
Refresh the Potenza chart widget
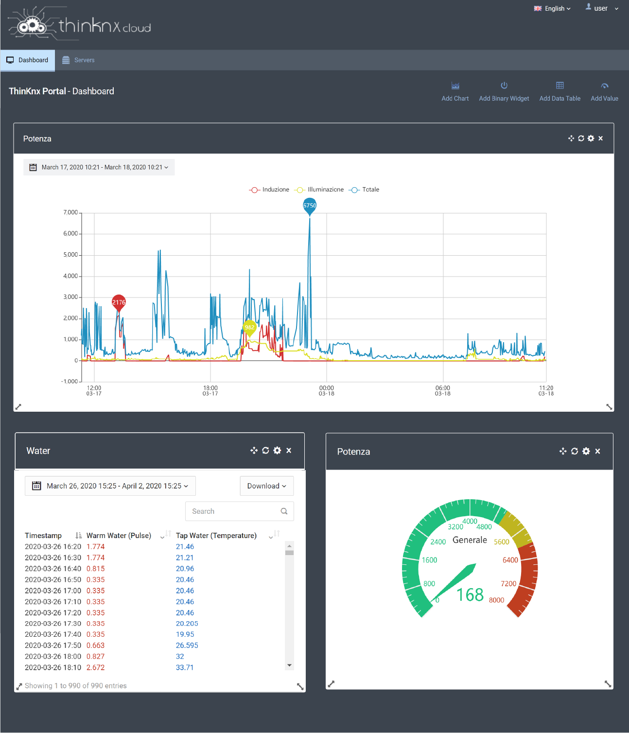coord(581,139)
